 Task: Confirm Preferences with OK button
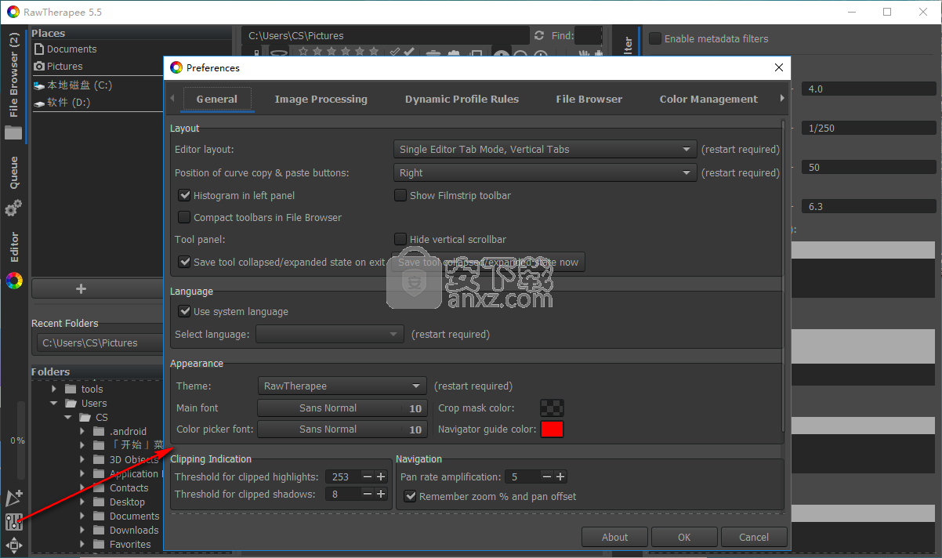point(684,537)
